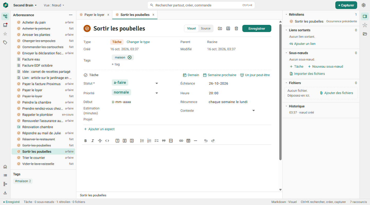Collapse the Historique section
370x205 pixels.
click(x=286, y=106)
